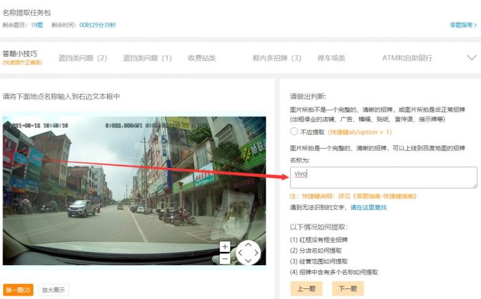The image size is (481, 299).
Task: Pan the image right with arrow control
Action: pos(257,253)
